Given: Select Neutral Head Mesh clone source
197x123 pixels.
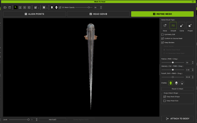Looking at the screenshot, I should coord(164,50).
